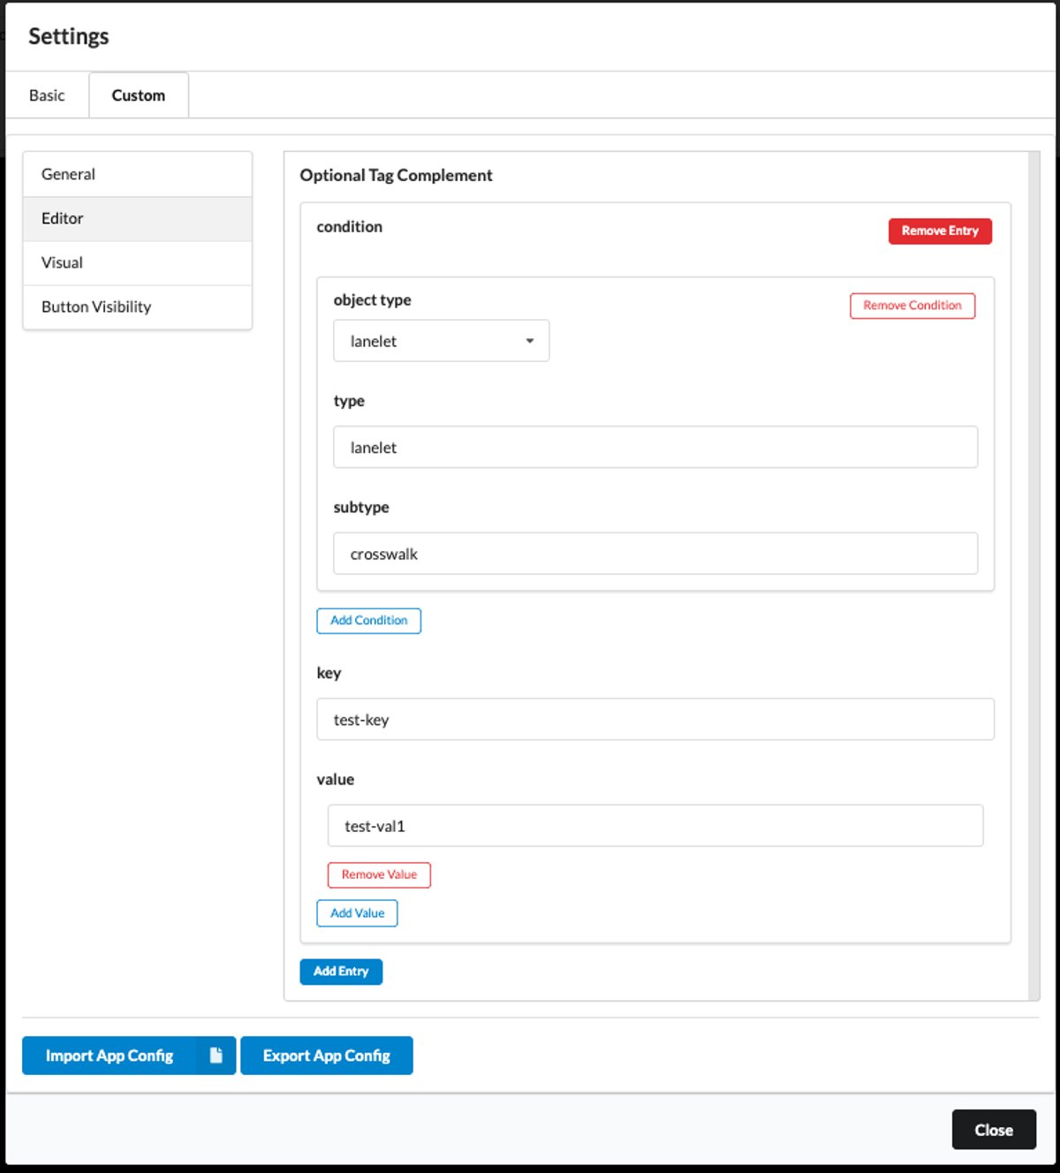Open the object type lanelet dropdown
Screen dimensions: 1060x1173
pyautogui.click(x=441, y=341)
